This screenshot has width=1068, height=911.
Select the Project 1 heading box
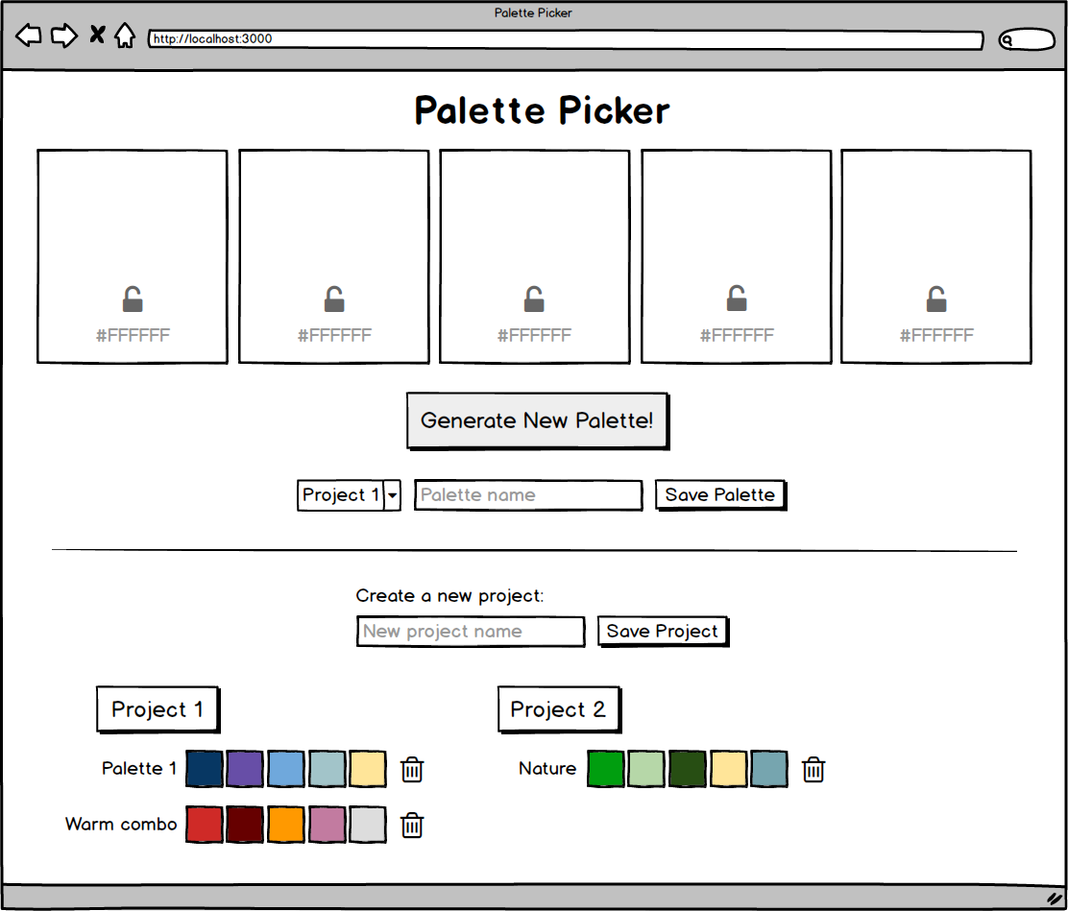pyautogui.click(x=158, y=709)
